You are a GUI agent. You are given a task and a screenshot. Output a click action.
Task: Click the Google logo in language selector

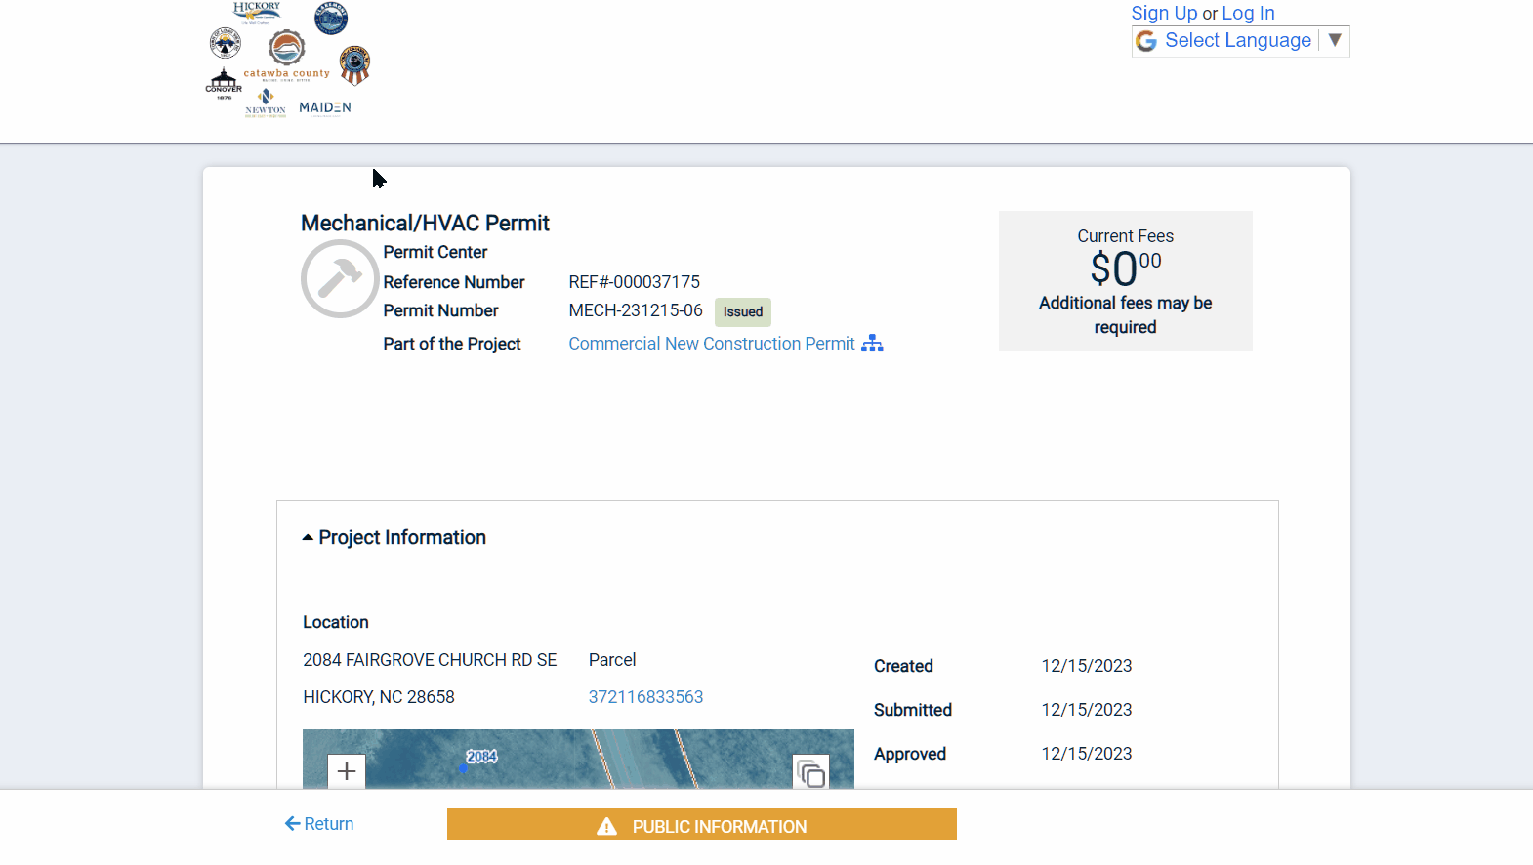[1147, 41]
